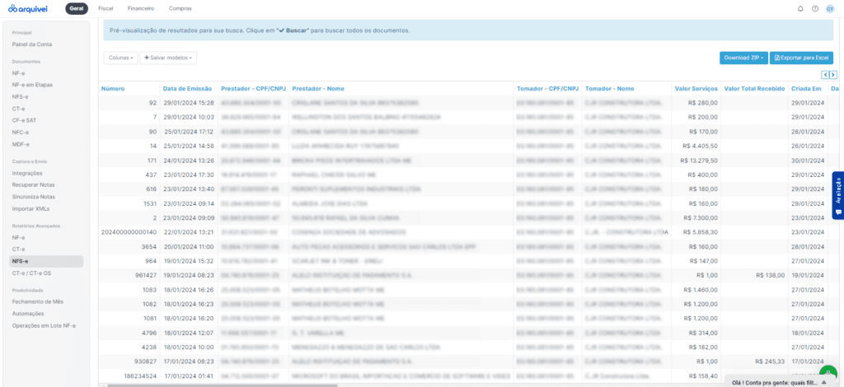
Task: Open NFS-e under Documentos
Action: pyautogui.click(x=20, y=97)
